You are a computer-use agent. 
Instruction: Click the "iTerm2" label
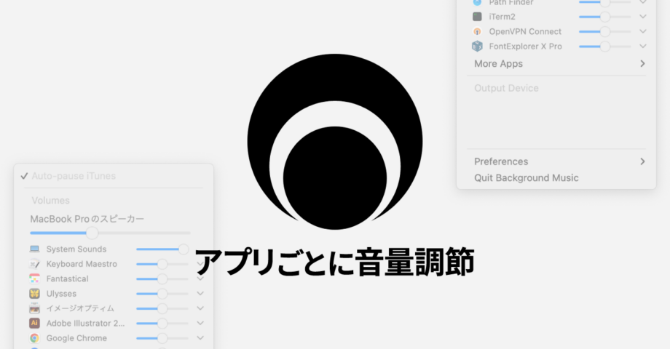click(502, 17)
